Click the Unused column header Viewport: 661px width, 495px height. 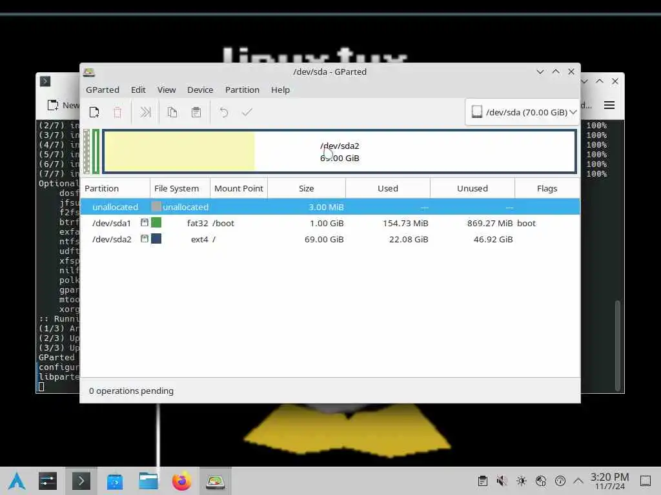click(x=473, y=189)
